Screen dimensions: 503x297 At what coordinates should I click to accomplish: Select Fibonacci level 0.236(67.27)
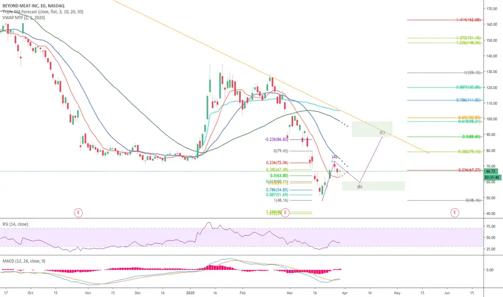click(470, 170)
